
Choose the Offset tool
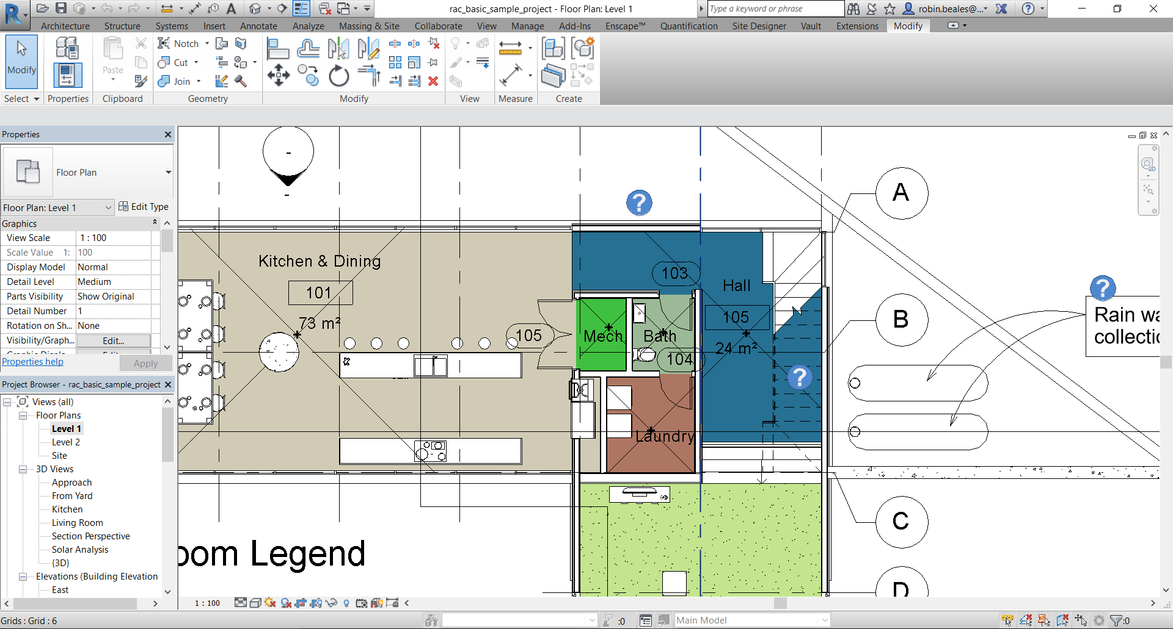(309, 49)
